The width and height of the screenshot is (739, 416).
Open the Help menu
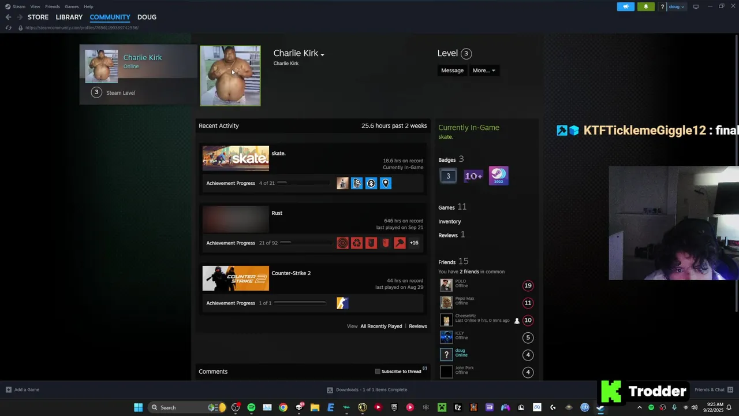(88, 6)
